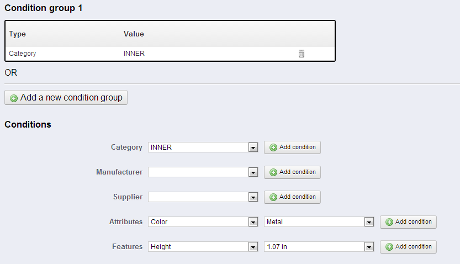Add condition for Category

(x=292, y=147)
